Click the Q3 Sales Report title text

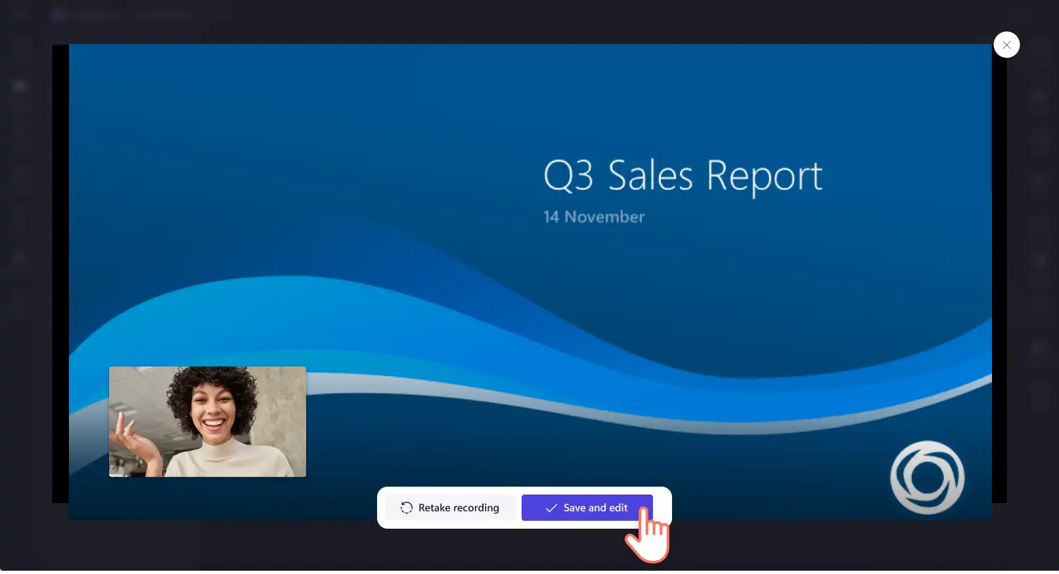pos(683,175)
